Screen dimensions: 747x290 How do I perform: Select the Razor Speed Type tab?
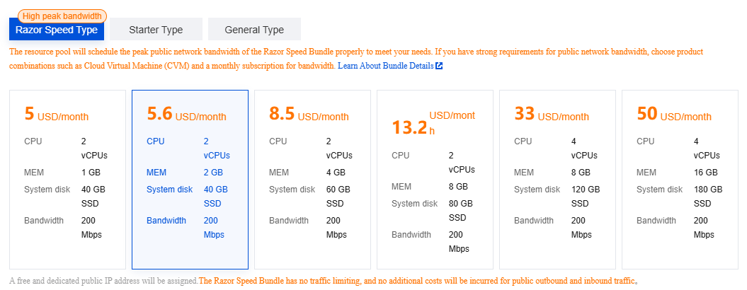pyautogui.click(x=57, y=30)
